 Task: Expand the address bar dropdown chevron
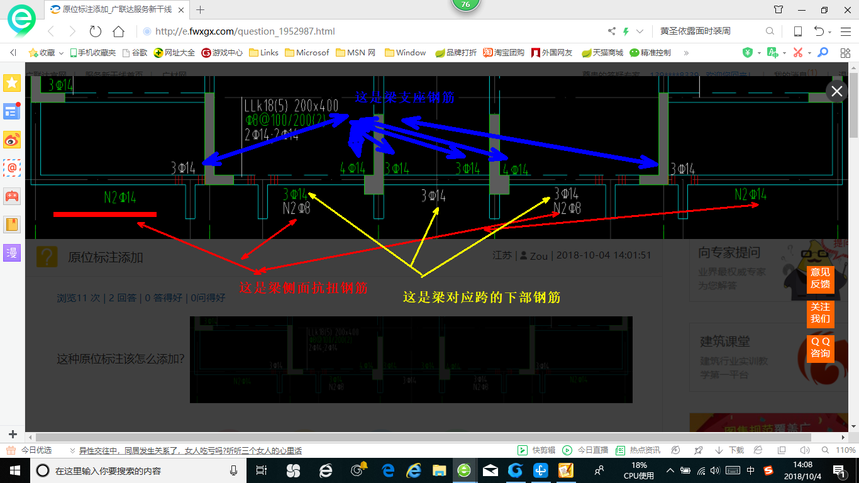tap(640, 31)
